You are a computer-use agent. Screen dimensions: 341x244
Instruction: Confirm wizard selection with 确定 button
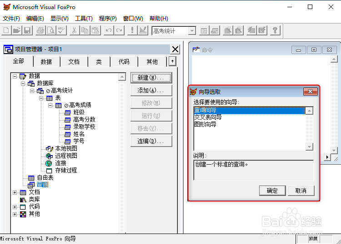click(272, 190)
